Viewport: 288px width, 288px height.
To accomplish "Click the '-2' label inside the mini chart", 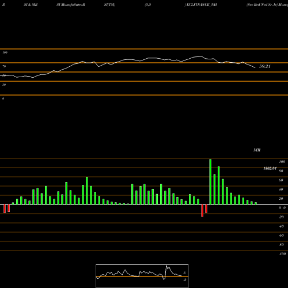I will click(x=185, y=280).
